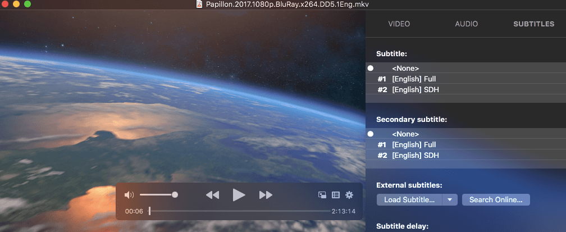The width and height of the screenshot is (566, 232).
Task: Click the Load Subtitle... button
Action: coord(409,199)
